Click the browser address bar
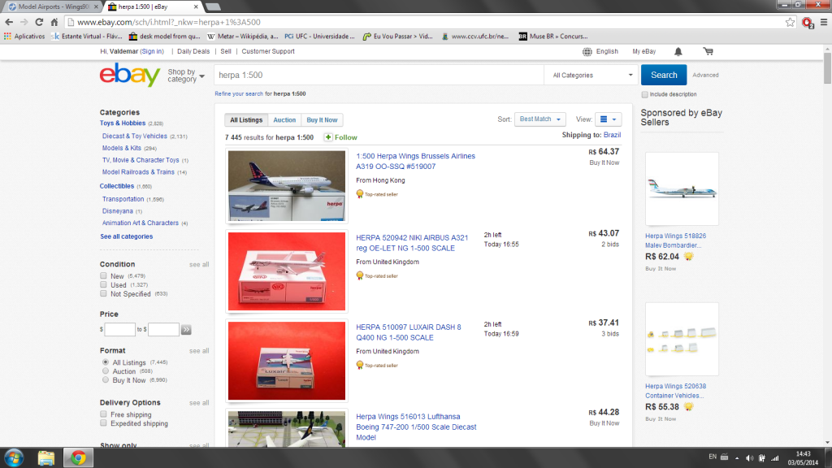832x468 pixels. (x=429, y=22)
